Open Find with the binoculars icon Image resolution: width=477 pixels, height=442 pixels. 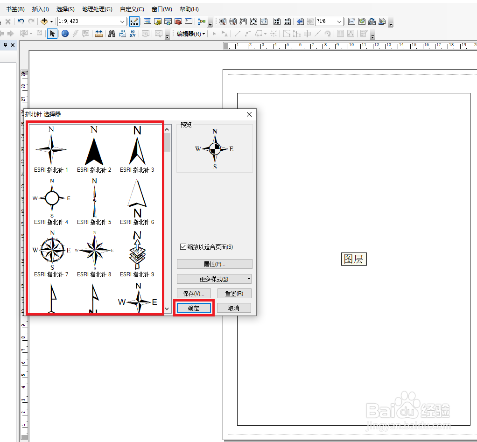(x=112, y=34)
